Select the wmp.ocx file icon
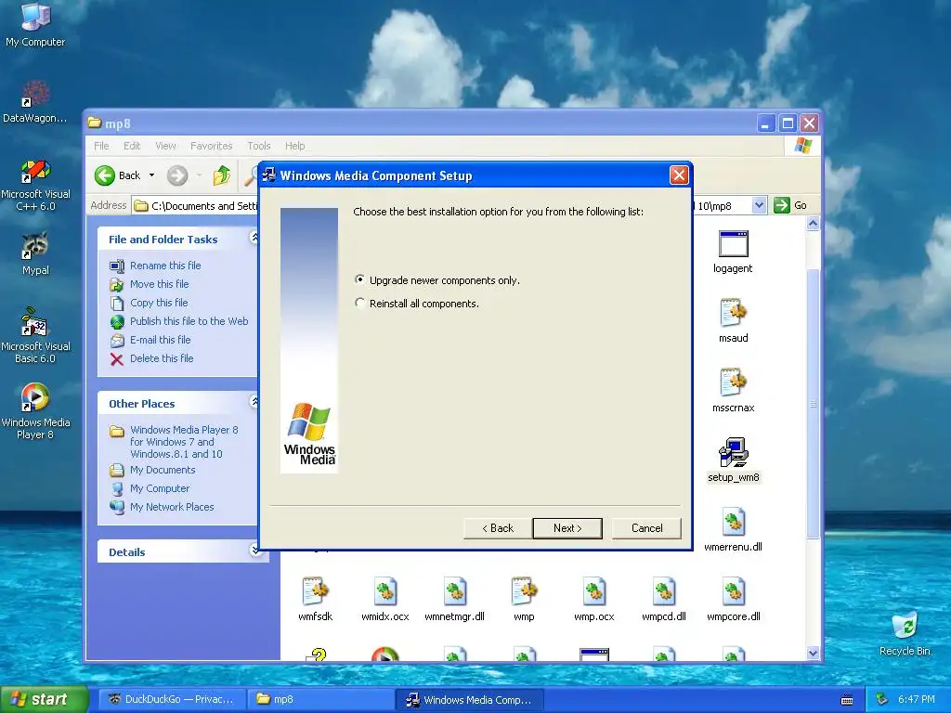The height and width of the screenshot is (713, 951). pyautogui.click(x=593, y=591)
